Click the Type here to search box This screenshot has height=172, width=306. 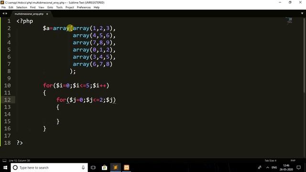49,168
